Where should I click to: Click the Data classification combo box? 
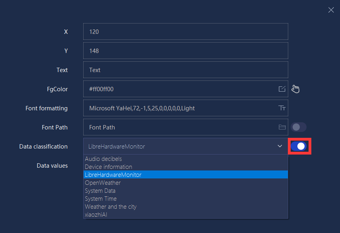click(186, 146)
